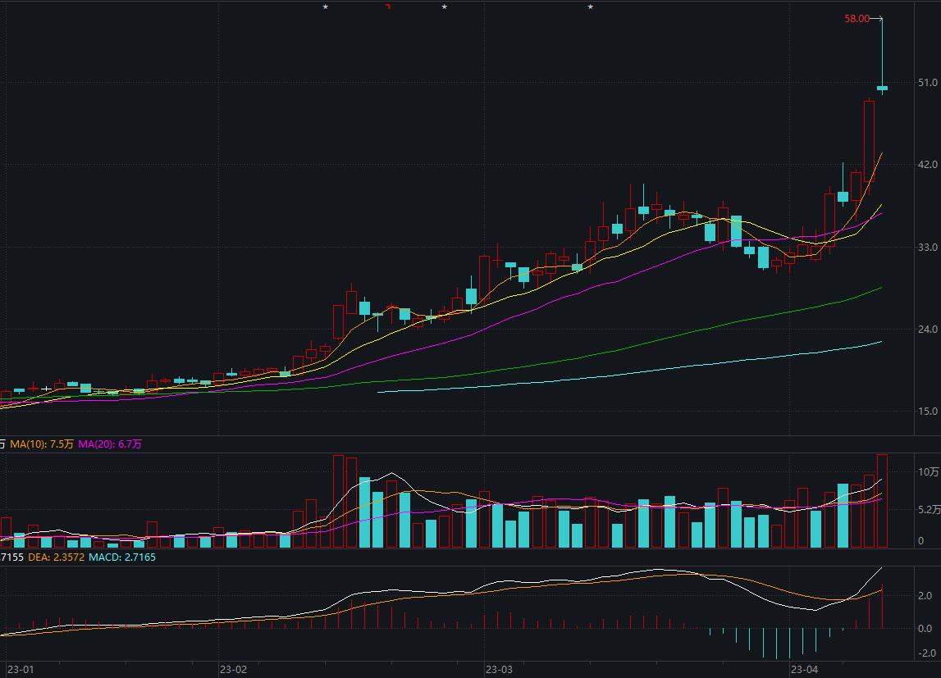Click the 23-04 date label on time axis
Image resolution: width=941 pixels, height=678 pixels.
(x=805, y=670)
